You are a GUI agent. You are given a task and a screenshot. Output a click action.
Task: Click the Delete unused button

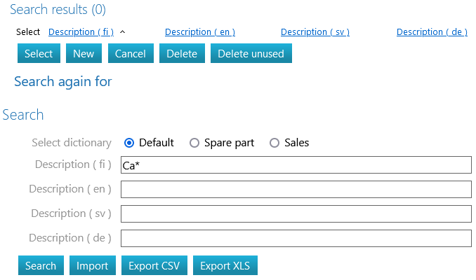point(251,54)
